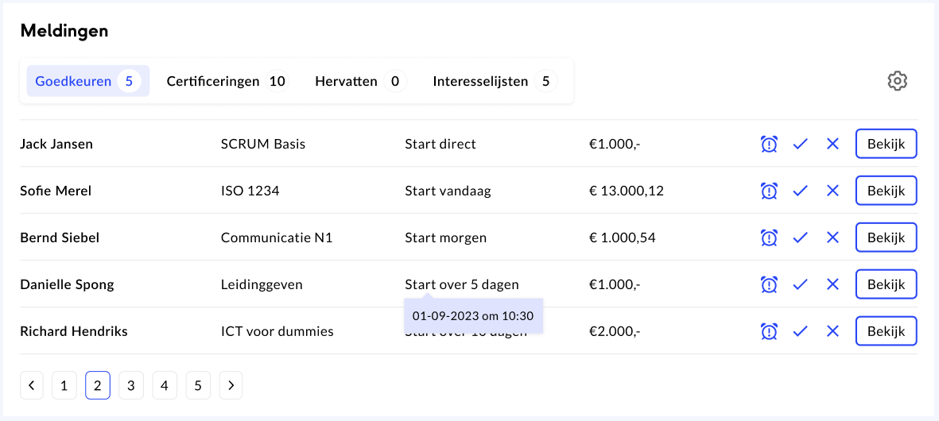The image size is (939, 421).
Task: Click the alarm icon for Sofie Merel
Action: pyautogui.click(x=769, y=191)
